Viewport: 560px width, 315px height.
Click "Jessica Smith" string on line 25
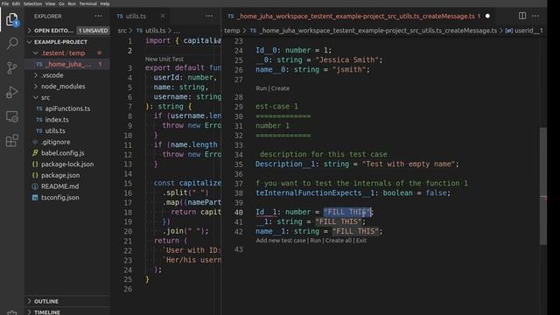pos(346,60)
